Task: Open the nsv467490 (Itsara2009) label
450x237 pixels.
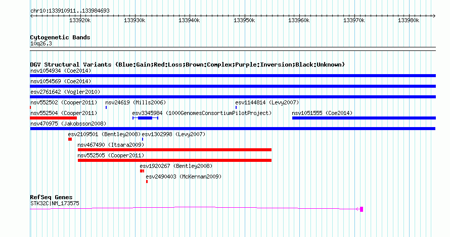Action: (x=111, y=145)
